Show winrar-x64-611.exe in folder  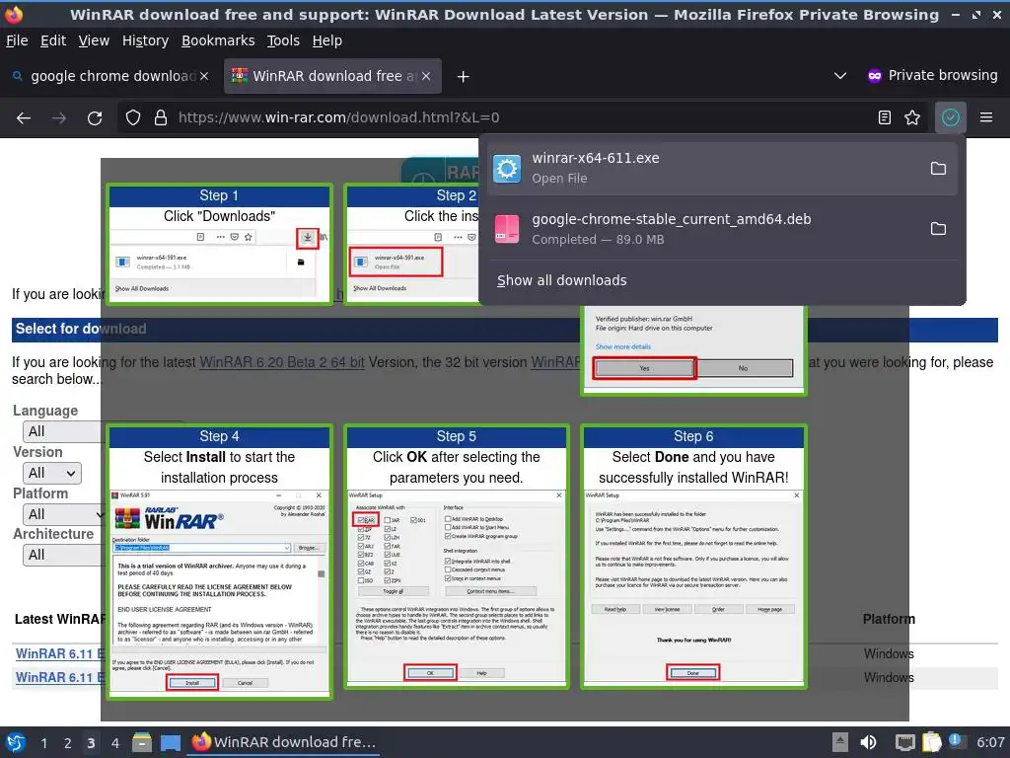coord(939,168)
